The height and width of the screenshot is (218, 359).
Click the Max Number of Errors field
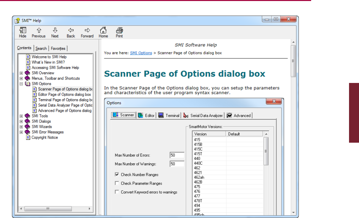click(x=177, y=155)
